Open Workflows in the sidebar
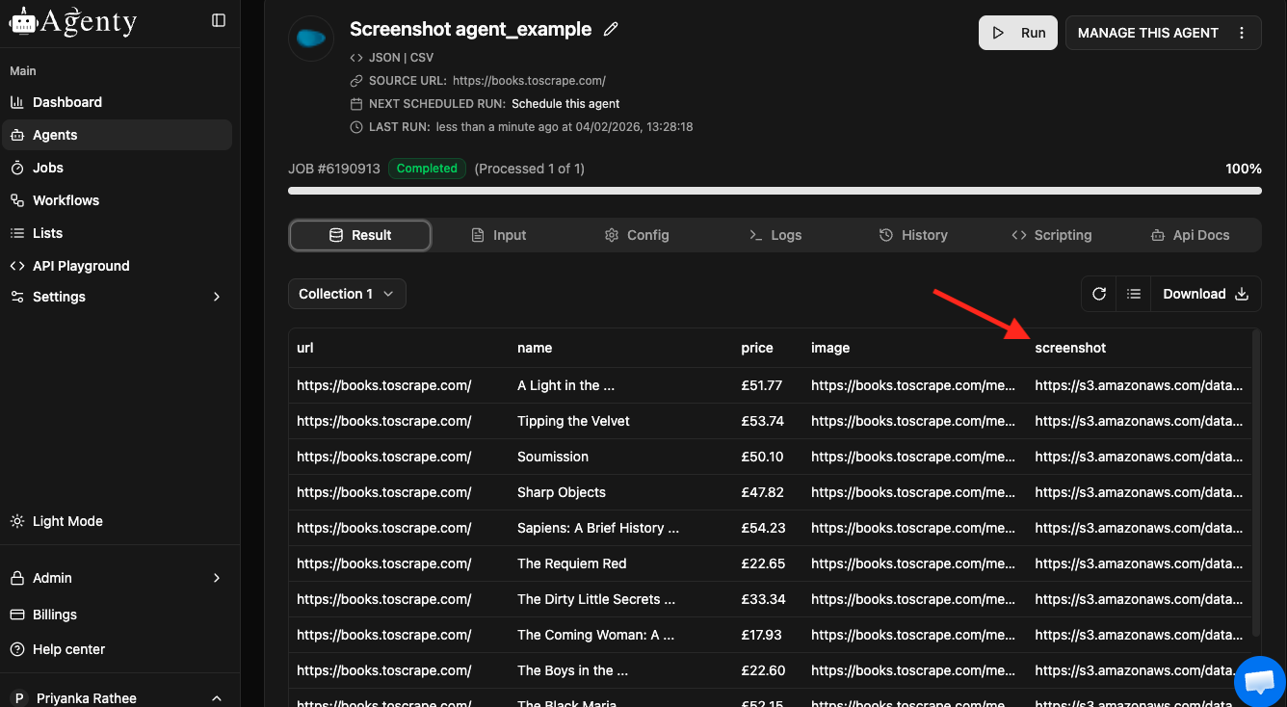Image resolution: width=1287 pixels, height=707 pixels. (x=66, y=200)
